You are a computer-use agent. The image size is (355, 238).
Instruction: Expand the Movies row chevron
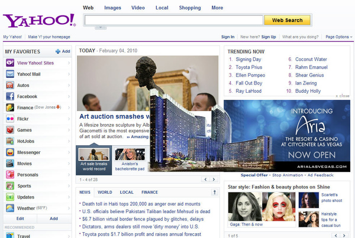[69, 164]
